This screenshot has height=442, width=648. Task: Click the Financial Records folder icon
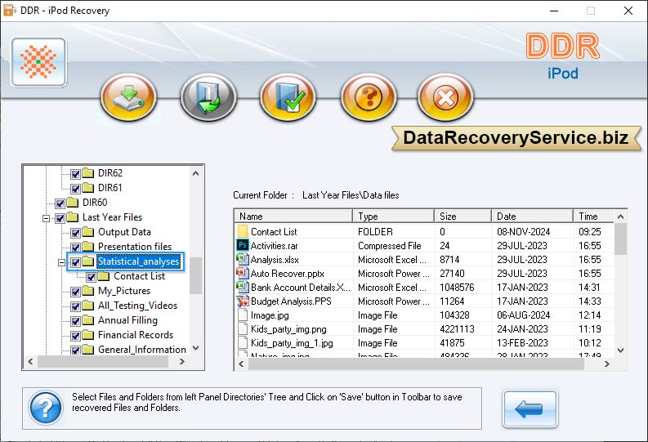pyautogui.click(x=87, y=335)
